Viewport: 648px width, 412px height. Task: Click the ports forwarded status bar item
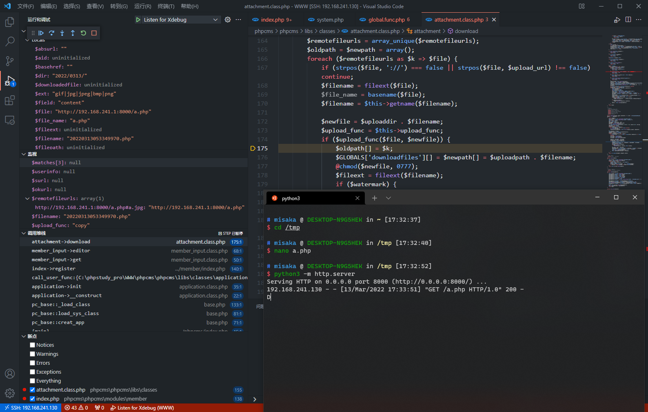click(x=99, y=408)
